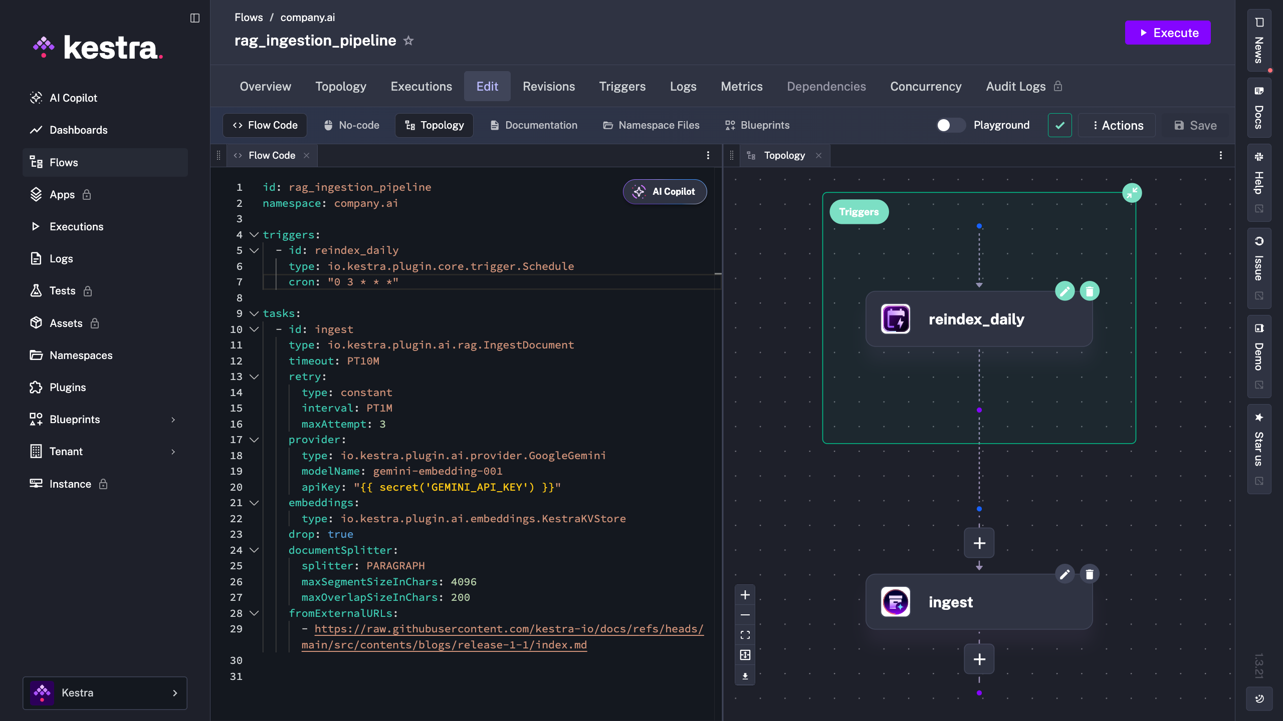Open the Audit Logs tab
Viewport: 1283px width, 721px height.
coord(1024,87)
